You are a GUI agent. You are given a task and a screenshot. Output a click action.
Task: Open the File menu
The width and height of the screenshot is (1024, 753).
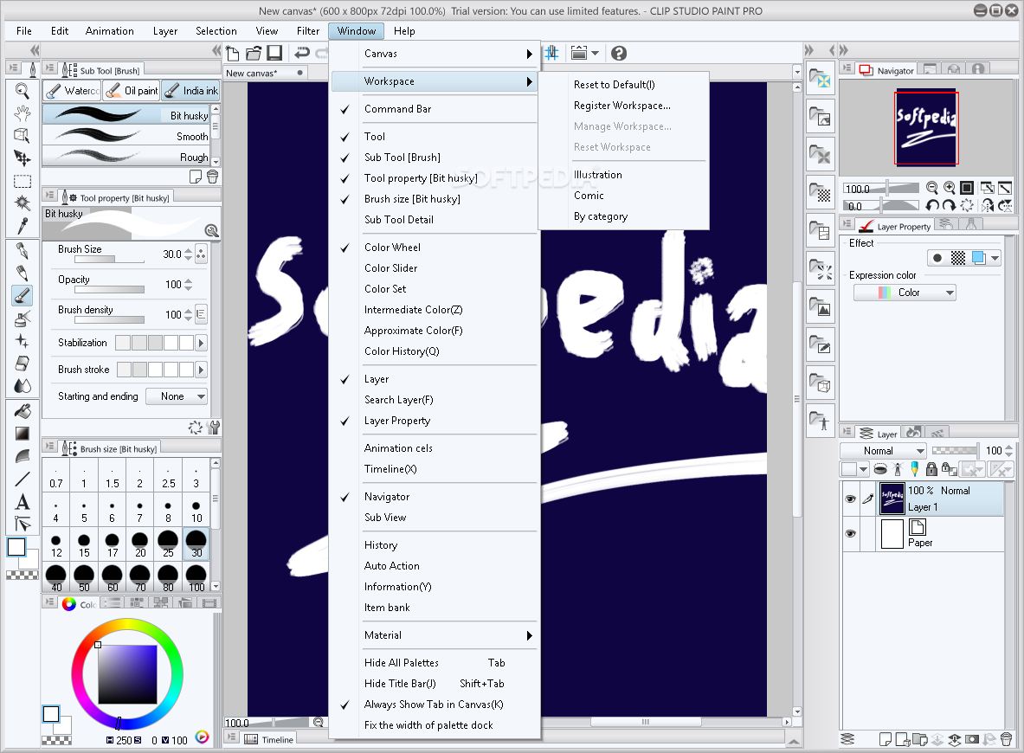24,30
